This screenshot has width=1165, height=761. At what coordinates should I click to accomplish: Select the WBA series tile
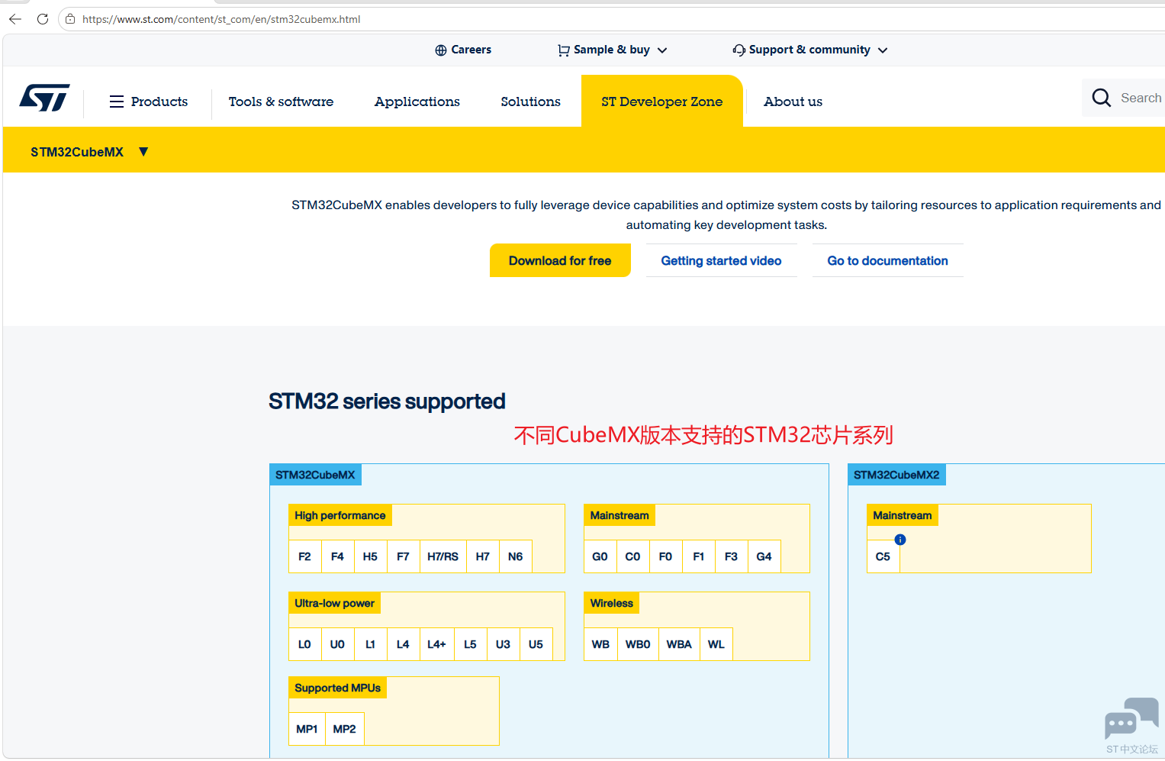pyautogui.click(x=679, y=644)
